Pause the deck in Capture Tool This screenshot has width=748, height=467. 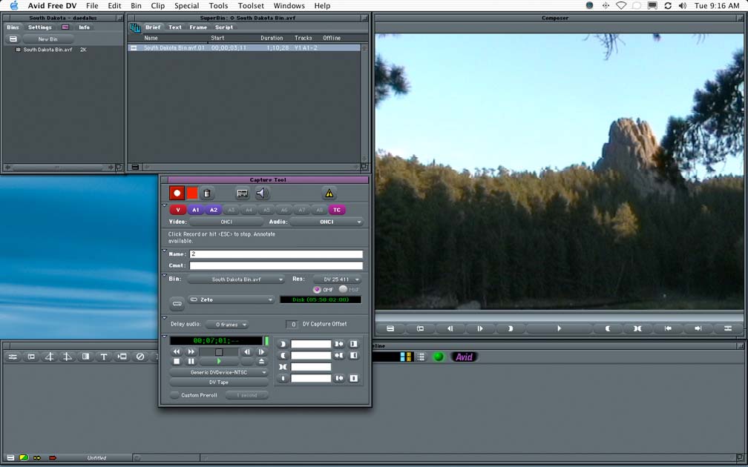point(191,361)
